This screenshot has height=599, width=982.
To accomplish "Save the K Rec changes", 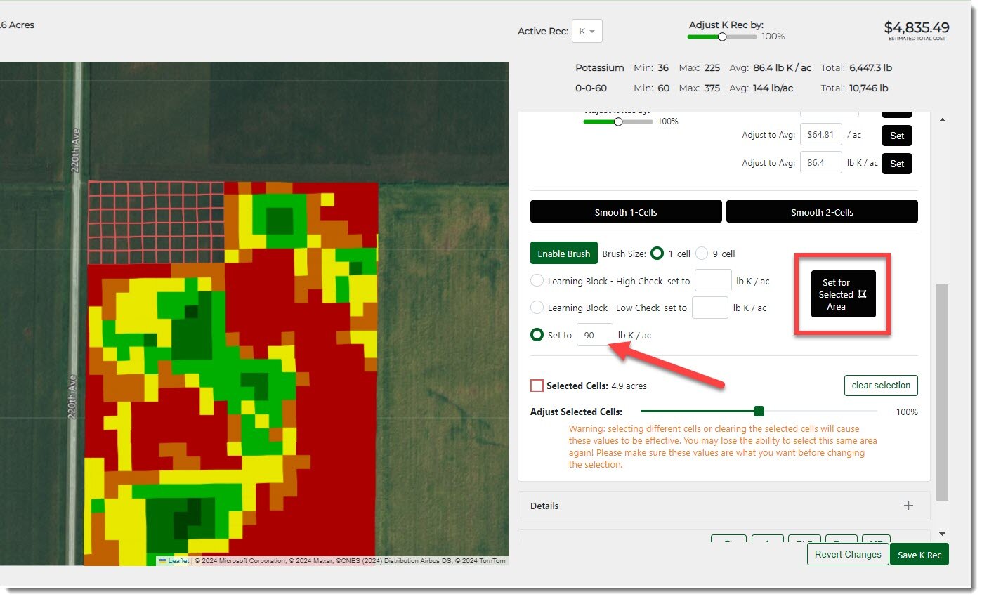I will pos(919,555).
